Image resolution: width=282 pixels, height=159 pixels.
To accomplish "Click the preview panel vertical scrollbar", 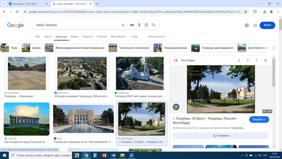I will point(274,72).
